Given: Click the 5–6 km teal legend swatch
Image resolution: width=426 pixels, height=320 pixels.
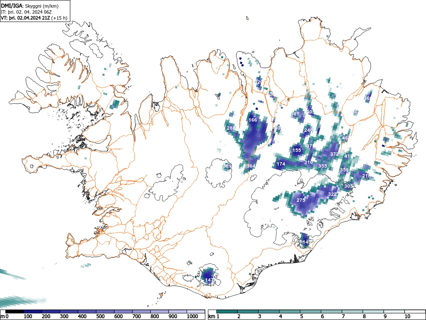Looking at the screenshot, I should (311, 311).
